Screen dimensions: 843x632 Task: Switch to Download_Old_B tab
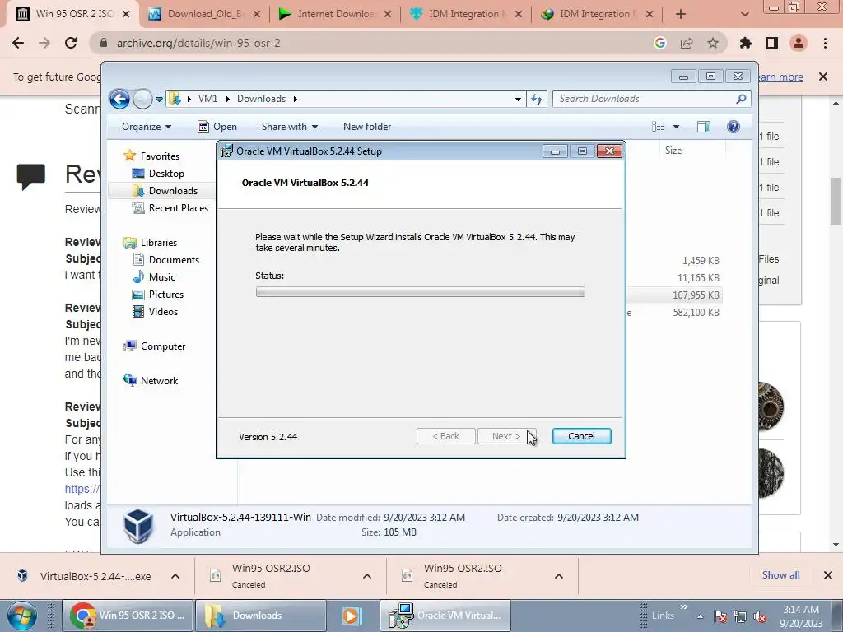(x=204, y=14)
